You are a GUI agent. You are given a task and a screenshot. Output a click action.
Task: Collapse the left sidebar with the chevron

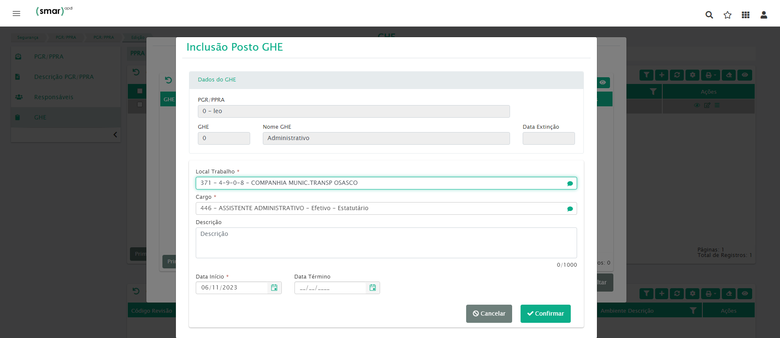pyautogui.click(x=115, y=135)
